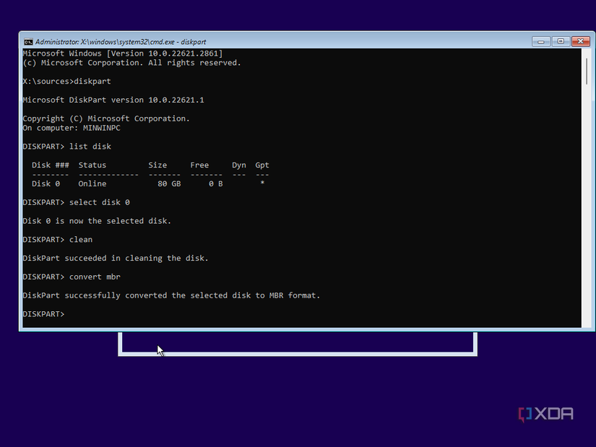Click the 'convert mbr' command line
Image resolution: width=596 pixels, height=447 pixels.
pyautogui.click(x=95, y=276)
